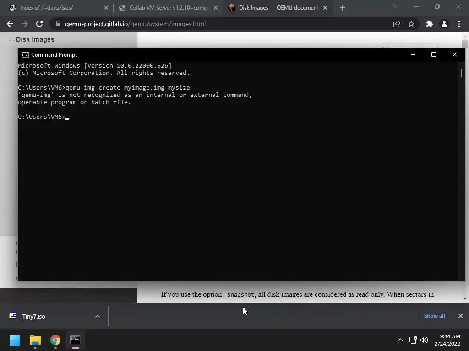Open a new tab with plus button
469x351 pixels.
343,8
